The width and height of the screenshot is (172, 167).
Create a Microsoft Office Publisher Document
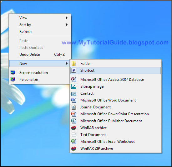116,121
